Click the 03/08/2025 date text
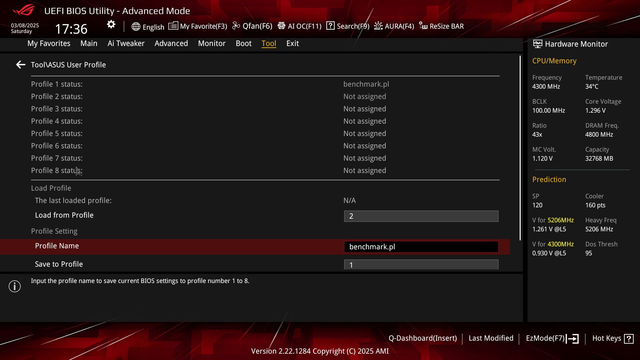 tap(25, 25)
